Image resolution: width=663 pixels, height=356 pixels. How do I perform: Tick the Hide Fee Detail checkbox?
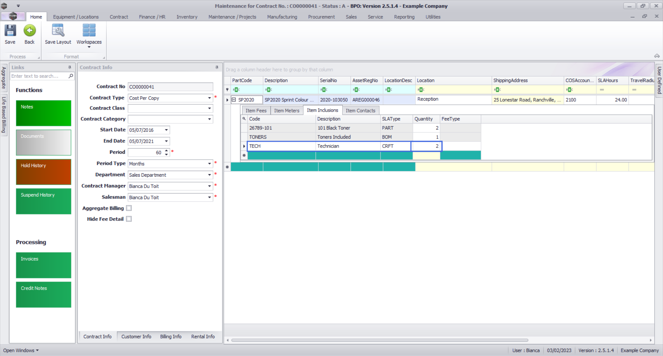point(129,219)
